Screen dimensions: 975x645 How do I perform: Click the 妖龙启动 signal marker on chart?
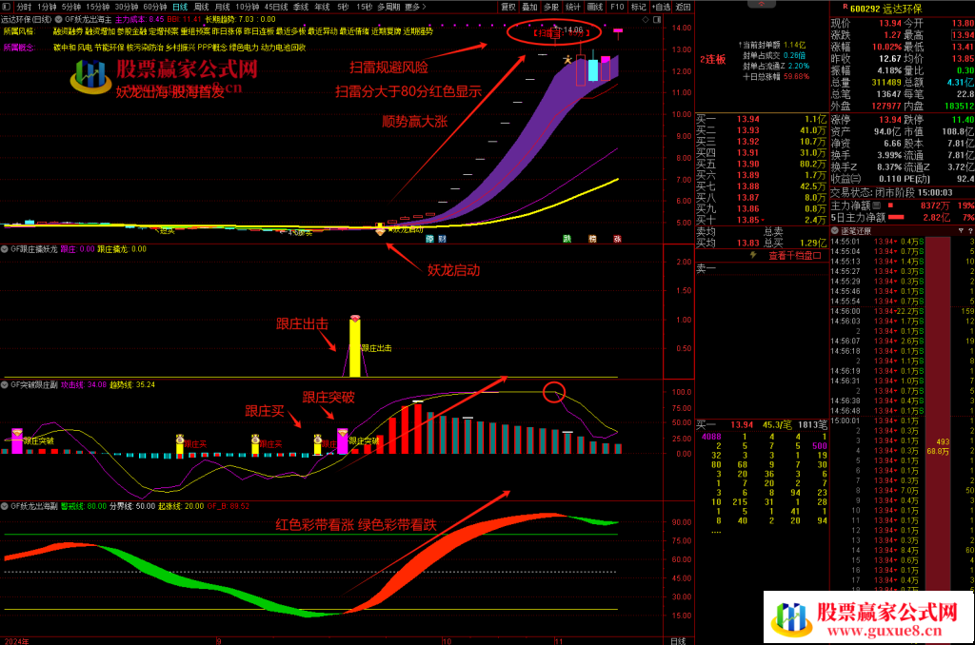point(381,231)
